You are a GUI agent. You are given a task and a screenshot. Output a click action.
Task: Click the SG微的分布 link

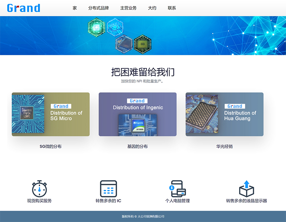[51, 146]
